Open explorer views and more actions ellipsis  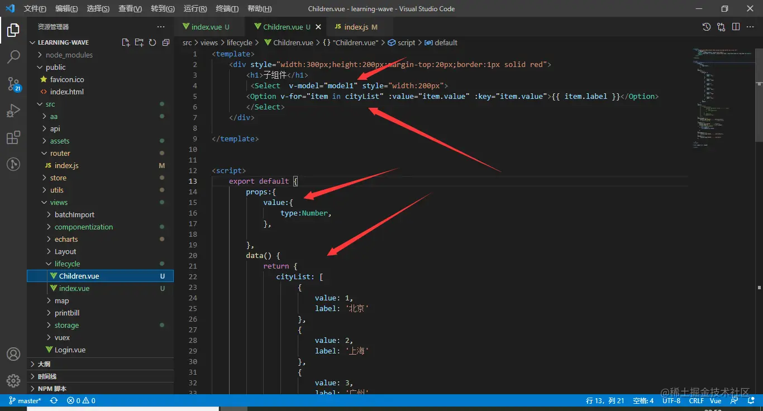(161, 27)
